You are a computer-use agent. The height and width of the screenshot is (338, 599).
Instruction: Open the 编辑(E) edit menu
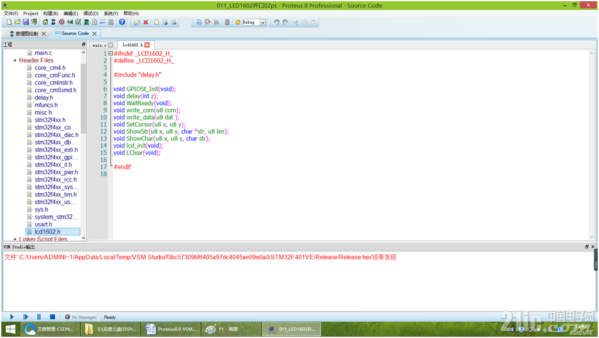pyautogui.click(x=71, y=13)
